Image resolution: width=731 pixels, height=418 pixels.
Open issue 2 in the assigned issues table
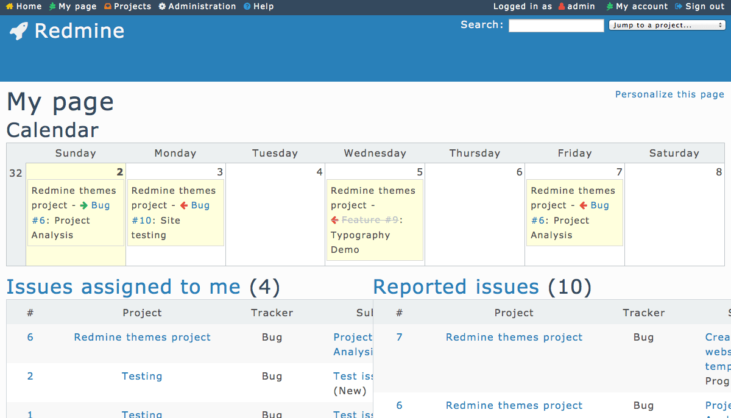coord(30,376)
